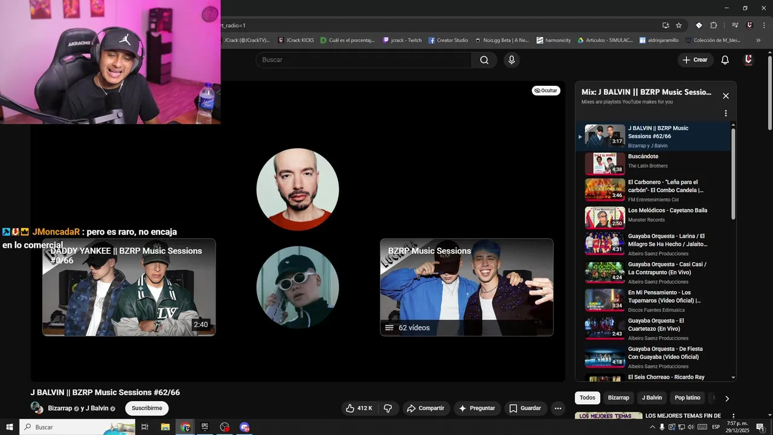The width and height of the screenshot is (773, 435).
Task: Select the Todos filter chip
Action: click(x=588, y=398)
